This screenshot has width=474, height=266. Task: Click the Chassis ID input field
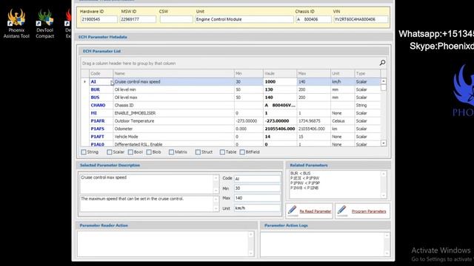pyautogui.click(x=313, y=19)
